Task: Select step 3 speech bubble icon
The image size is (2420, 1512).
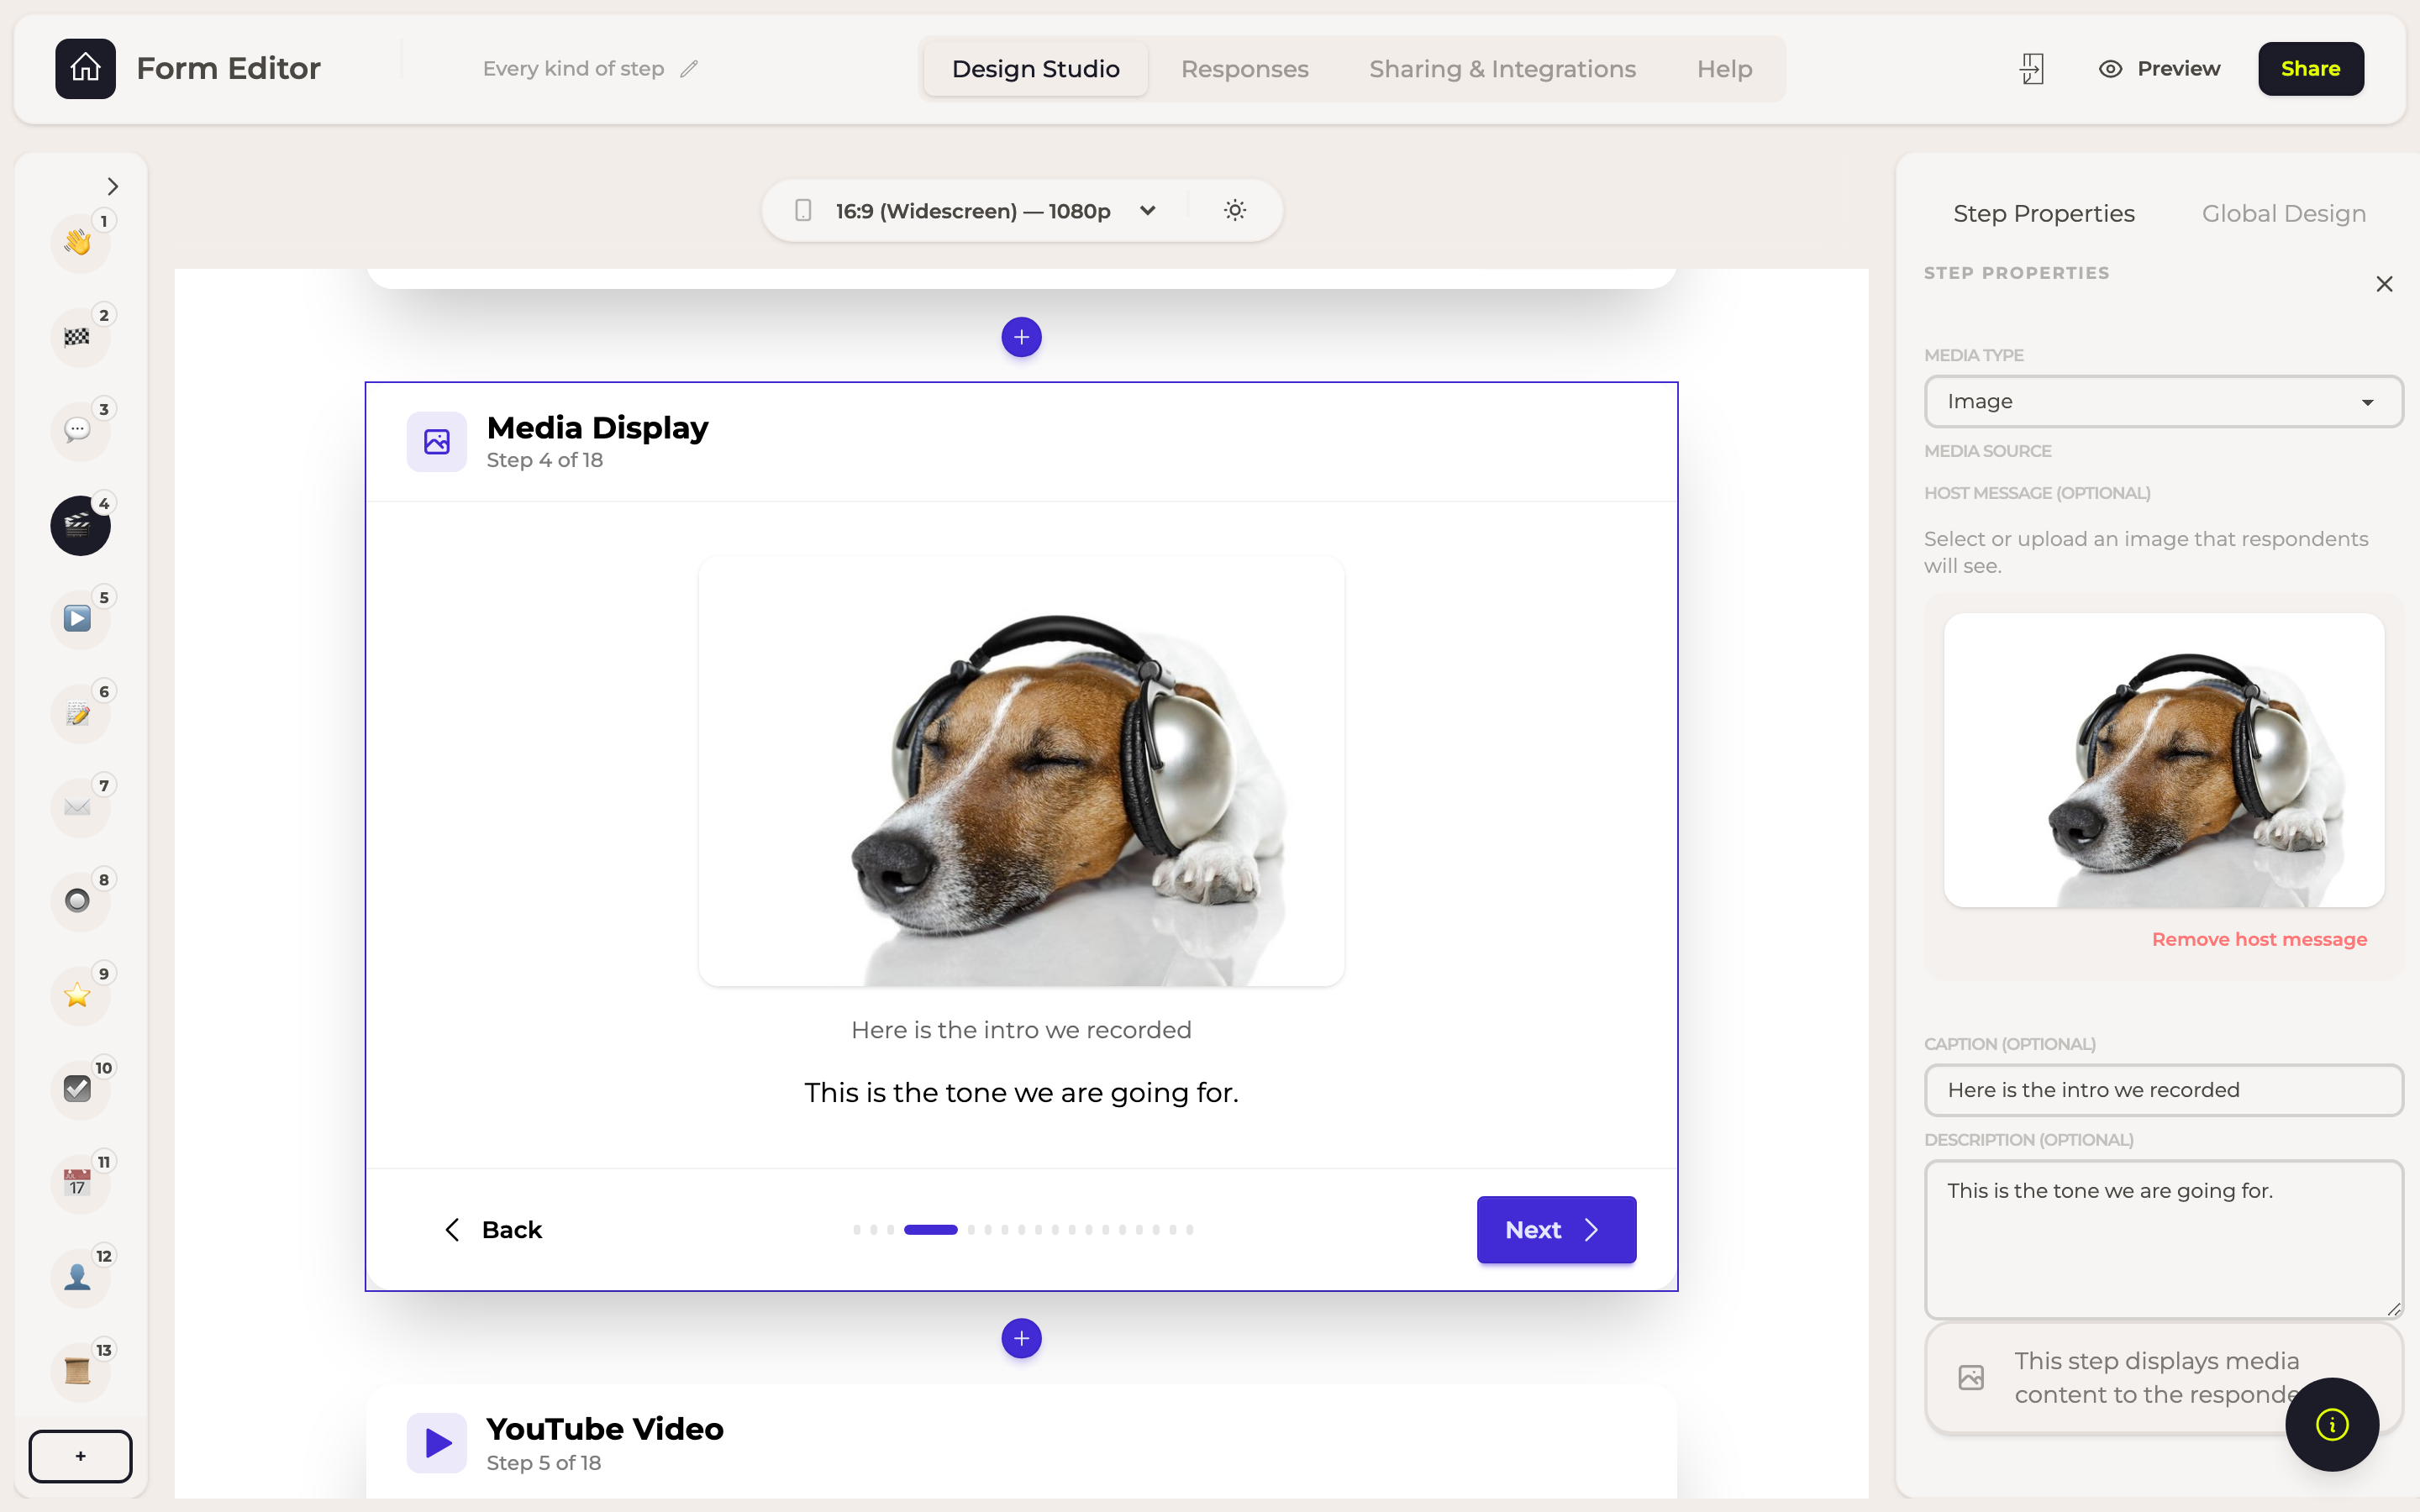Action: (x=79, y=431)
